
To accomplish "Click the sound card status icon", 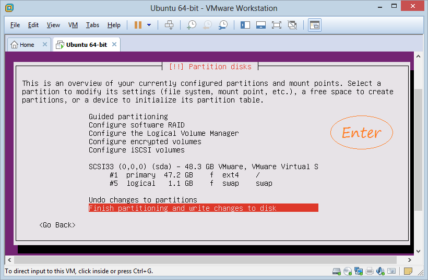I will (380, 271).
